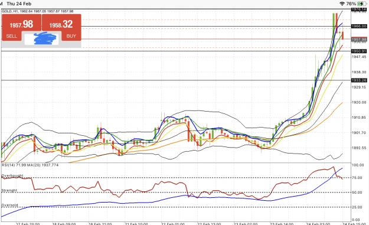Tap the 1901.70 price axis label

(x=359, y=133)
